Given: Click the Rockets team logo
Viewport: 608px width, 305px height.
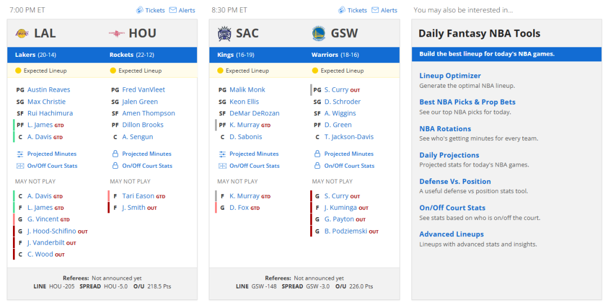Looking at the screenshot, I should (117, 34).
